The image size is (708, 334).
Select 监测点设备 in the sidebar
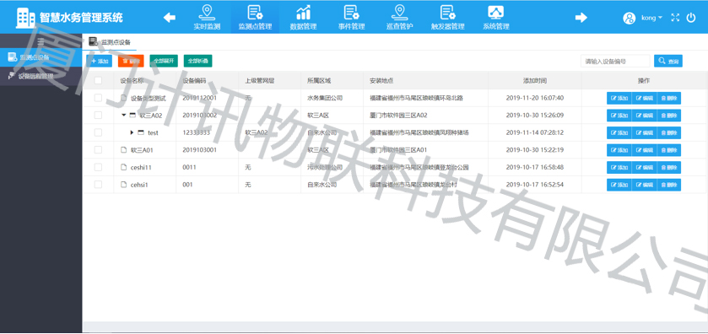[41, 57]
